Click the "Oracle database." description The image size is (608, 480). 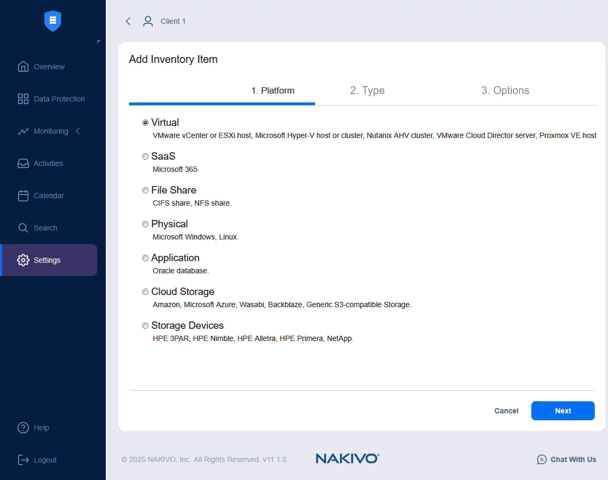click(181, 271)
